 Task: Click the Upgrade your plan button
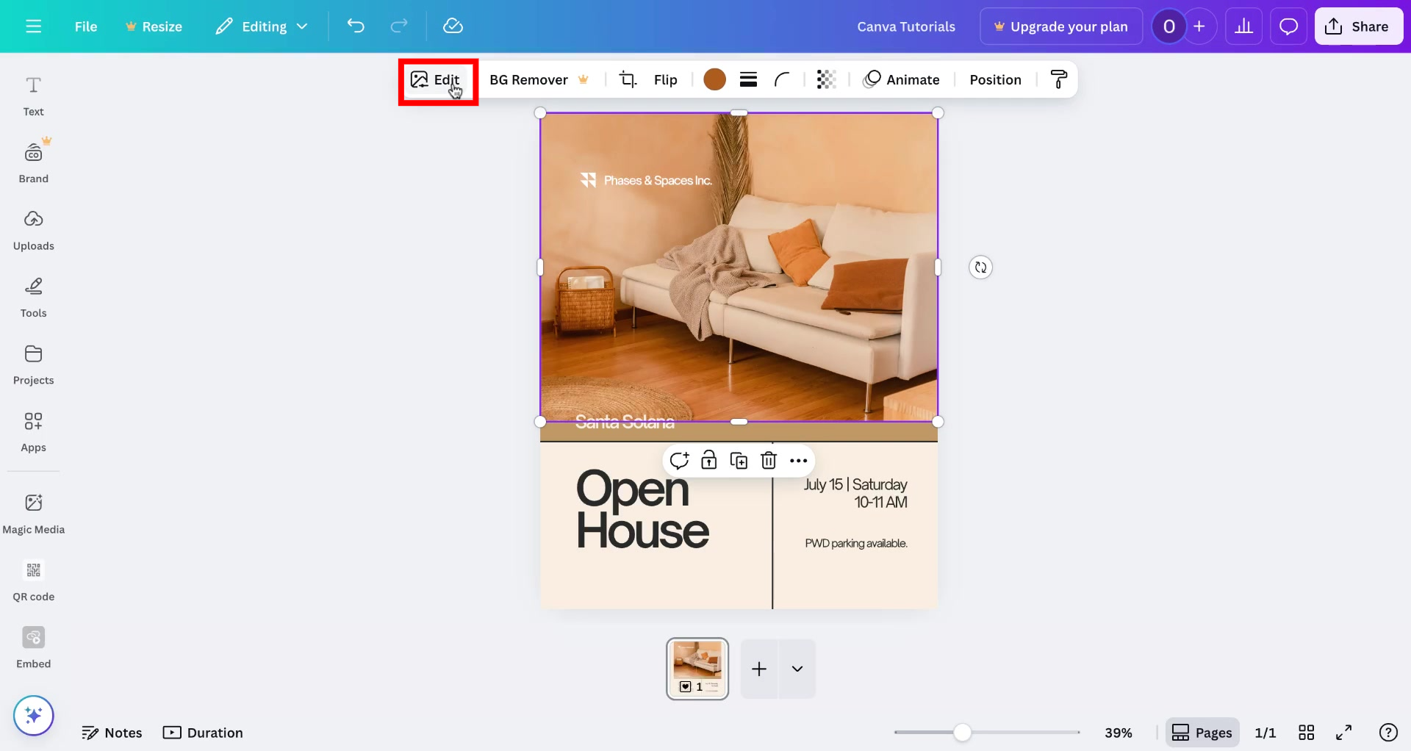[1061, 26]
